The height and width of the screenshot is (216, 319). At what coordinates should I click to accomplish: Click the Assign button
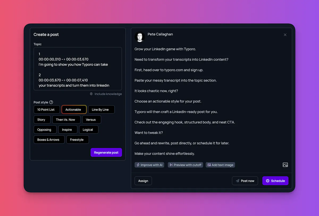pos(143,181)
